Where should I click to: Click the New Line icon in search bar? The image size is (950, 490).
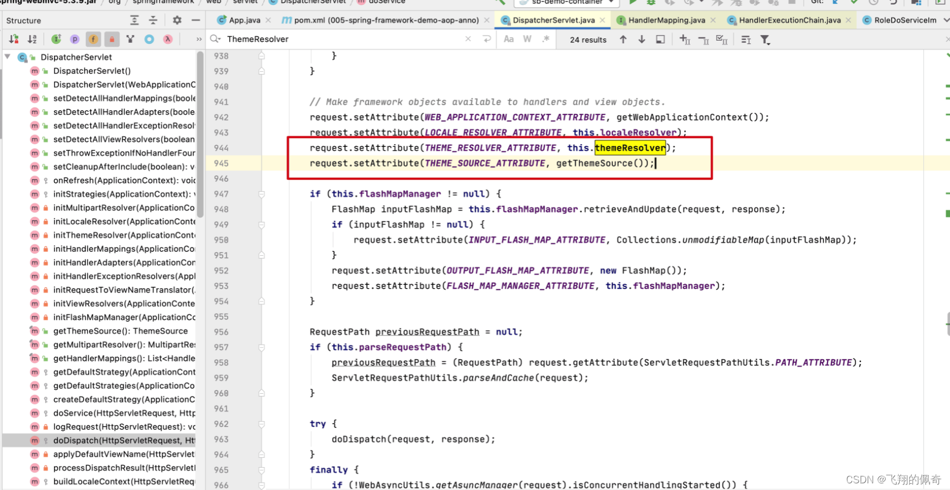(x=487, y=39)
